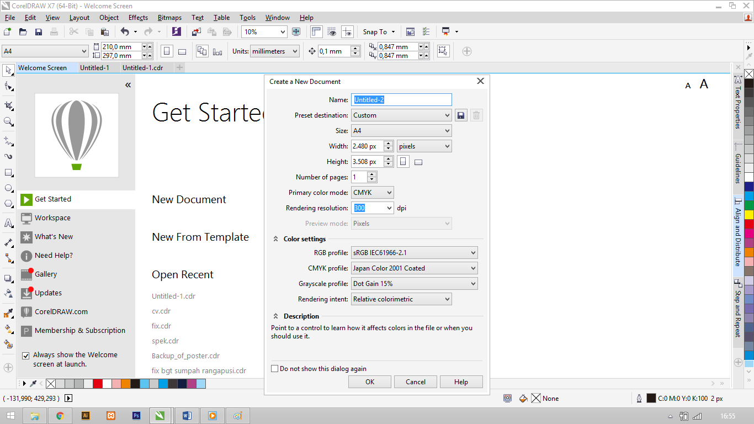Select the Color Eyedropper tool
Image resolution: width=754 pixels, height=424 pixels.
8,313
